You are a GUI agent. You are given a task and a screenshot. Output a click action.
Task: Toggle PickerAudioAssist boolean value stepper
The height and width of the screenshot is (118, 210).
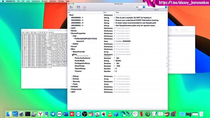click(167, 58)
